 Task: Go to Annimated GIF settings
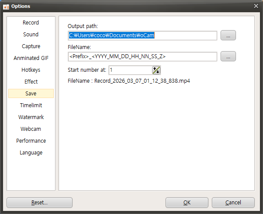pos(31,58)
